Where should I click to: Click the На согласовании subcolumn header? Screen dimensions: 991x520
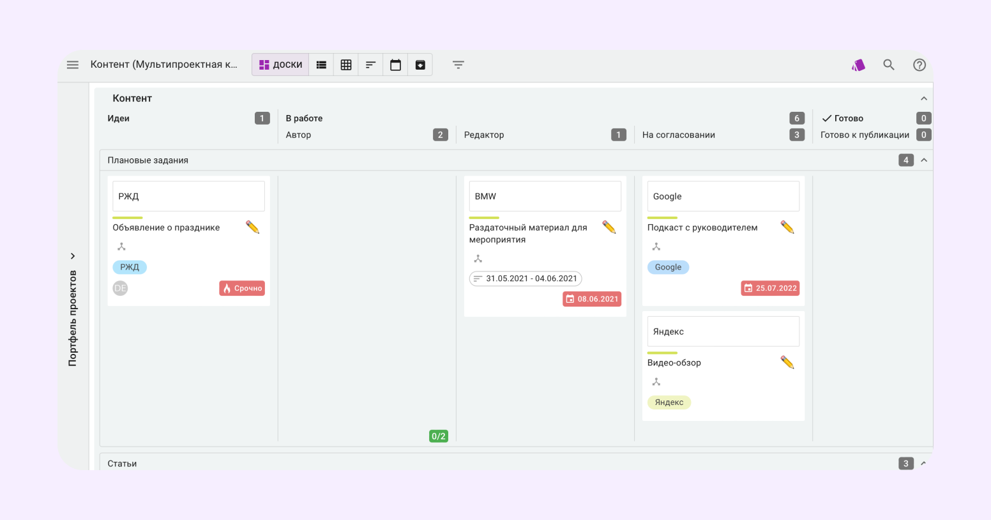pos(679,135)
